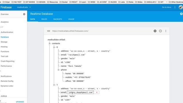183x103 pixels.
Task: Open Authentication in the sidebar
Action: coord(7,32)
